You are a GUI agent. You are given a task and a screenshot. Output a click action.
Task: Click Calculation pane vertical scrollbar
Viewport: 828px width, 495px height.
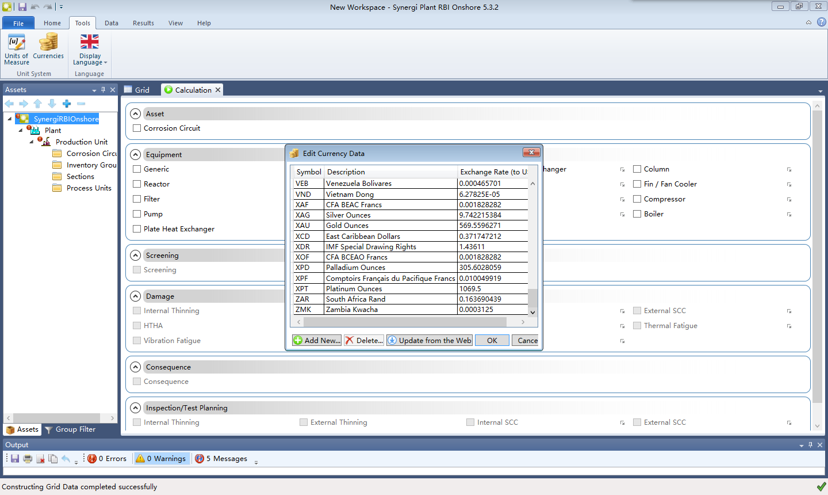(x=817, y=256)
